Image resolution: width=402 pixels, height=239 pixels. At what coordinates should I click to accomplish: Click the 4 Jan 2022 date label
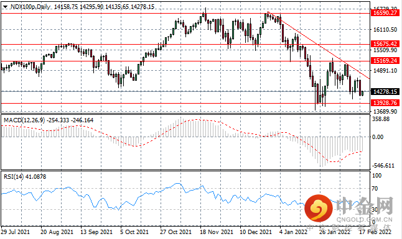293,232
